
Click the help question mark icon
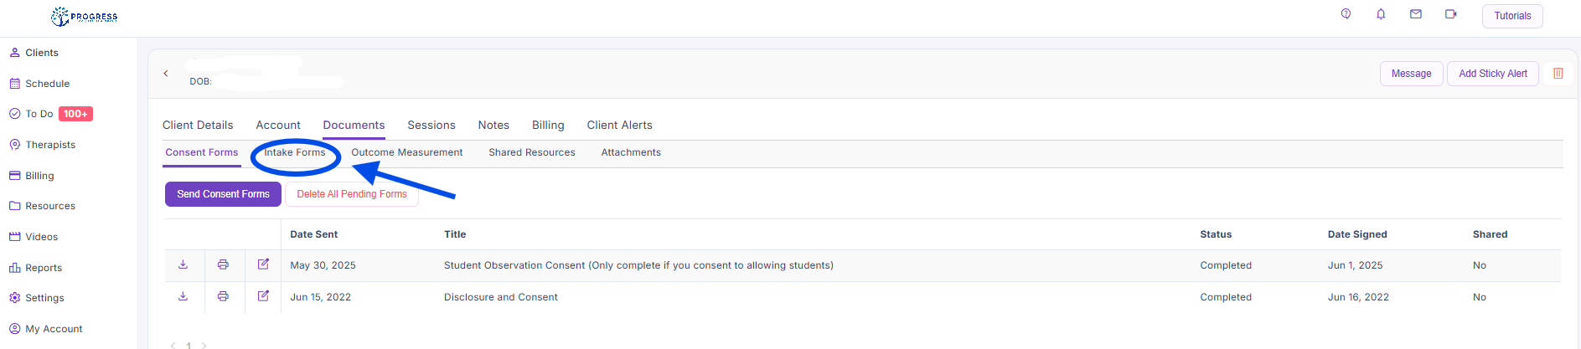[x=1346, y=14]
